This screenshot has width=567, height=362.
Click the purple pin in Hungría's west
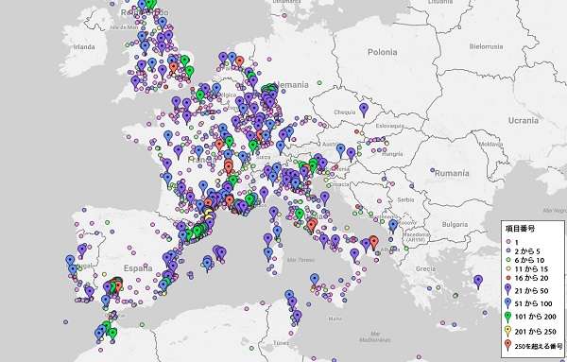tap(351, 154)
